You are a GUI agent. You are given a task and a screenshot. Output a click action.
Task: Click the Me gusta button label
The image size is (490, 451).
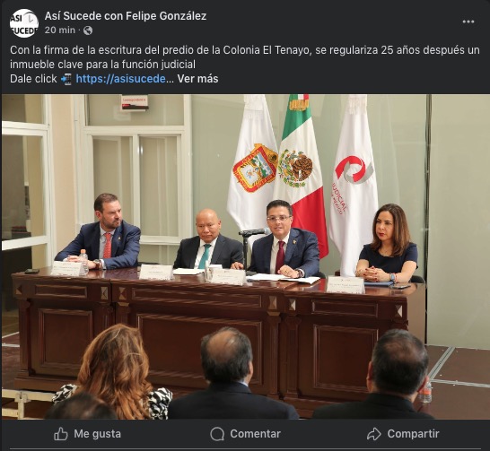[98, 434]
